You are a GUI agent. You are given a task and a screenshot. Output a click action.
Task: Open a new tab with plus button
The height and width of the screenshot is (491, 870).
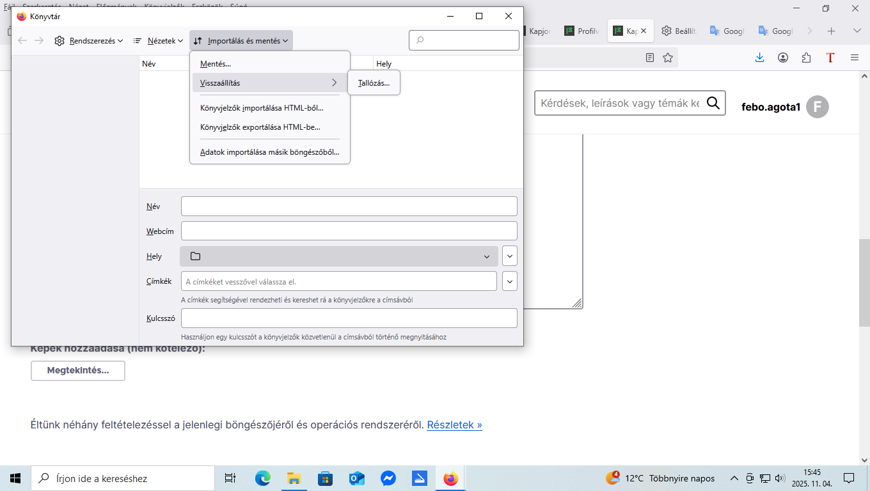click(832, 31)
